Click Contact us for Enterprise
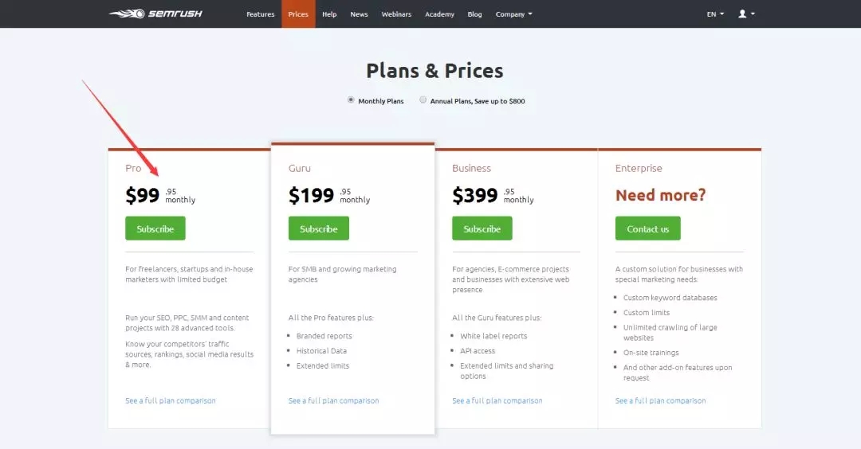861x449 pixels. [x=648, y=228]
